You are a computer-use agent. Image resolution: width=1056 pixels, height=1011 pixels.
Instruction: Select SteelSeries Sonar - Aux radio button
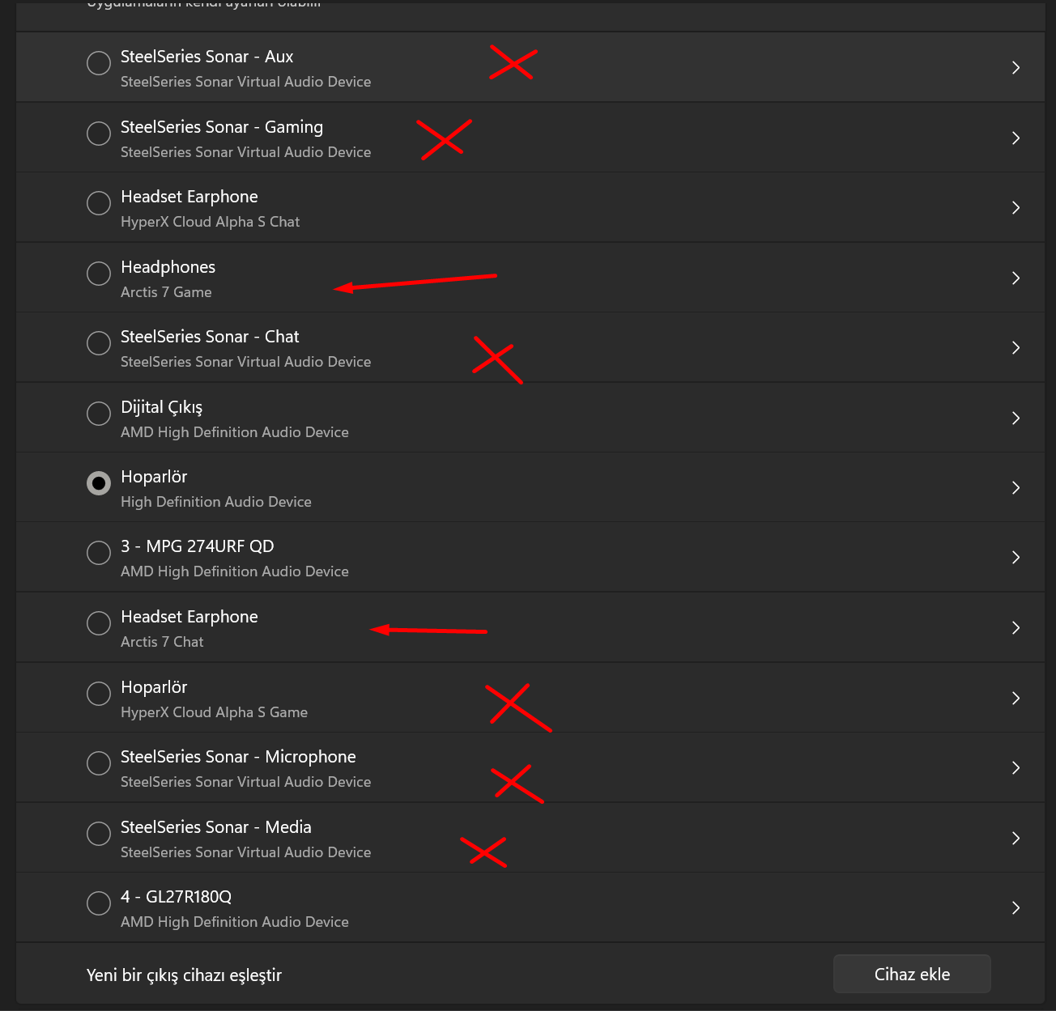point(99,63)
